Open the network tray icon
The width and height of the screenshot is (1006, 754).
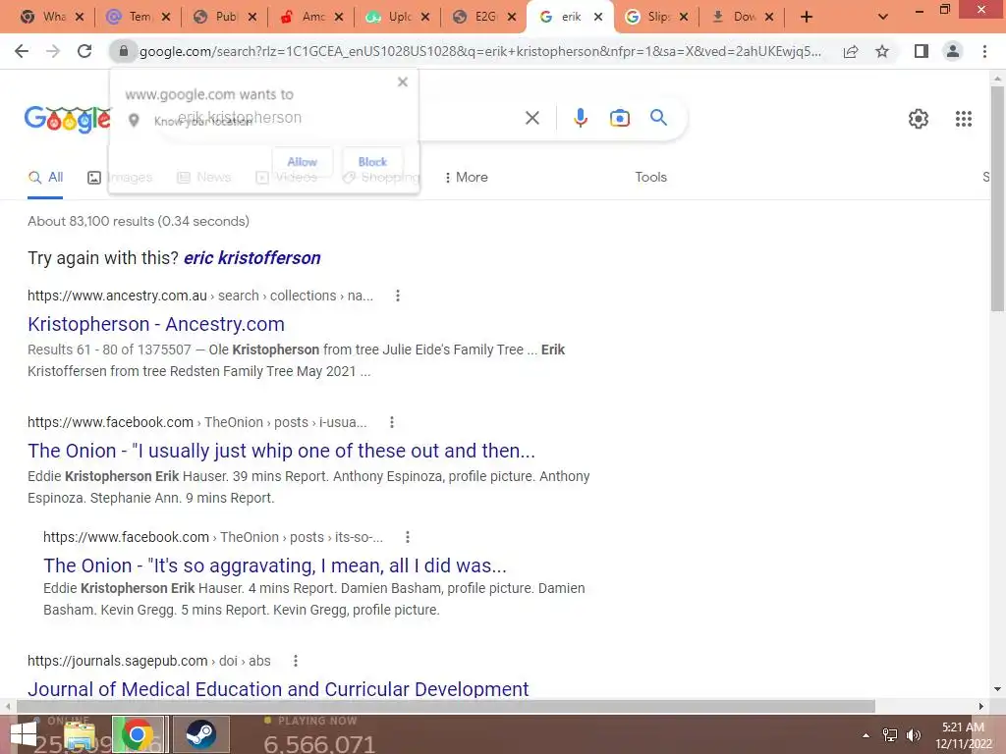(890, 735)
